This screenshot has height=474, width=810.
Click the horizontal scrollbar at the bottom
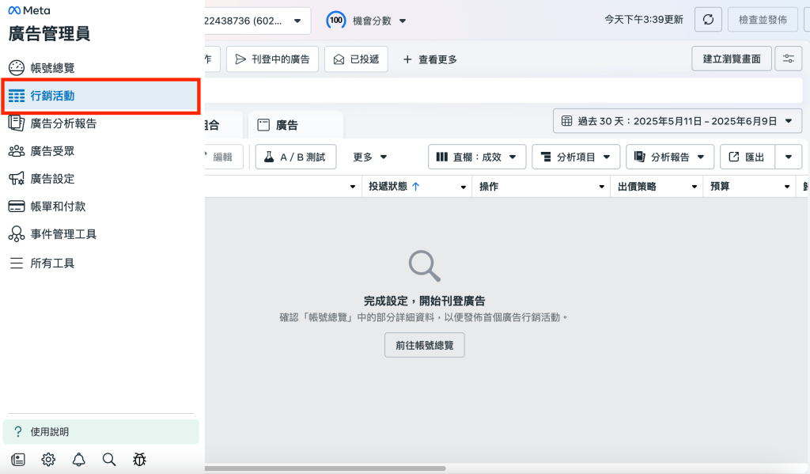(x=324, y=468)
